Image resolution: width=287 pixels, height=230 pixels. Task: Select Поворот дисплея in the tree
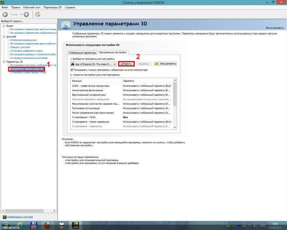(20, 47)
